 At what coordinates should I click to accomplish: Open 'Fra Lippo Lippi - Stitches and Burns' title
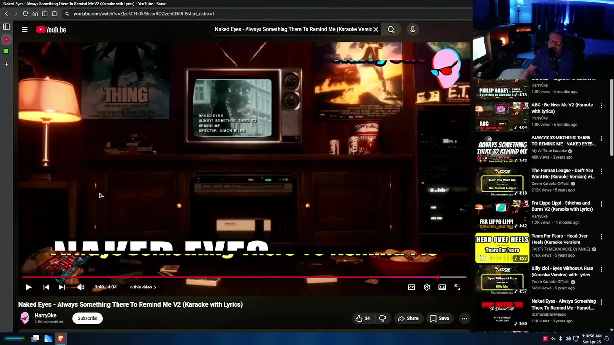pyautogui.click(x=562, y=206)
